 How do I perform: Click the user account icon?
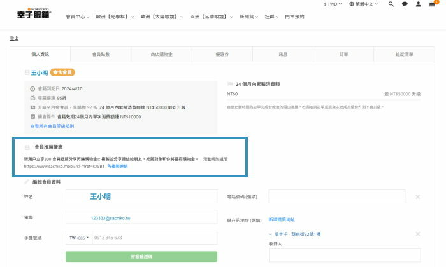(418, 4)
